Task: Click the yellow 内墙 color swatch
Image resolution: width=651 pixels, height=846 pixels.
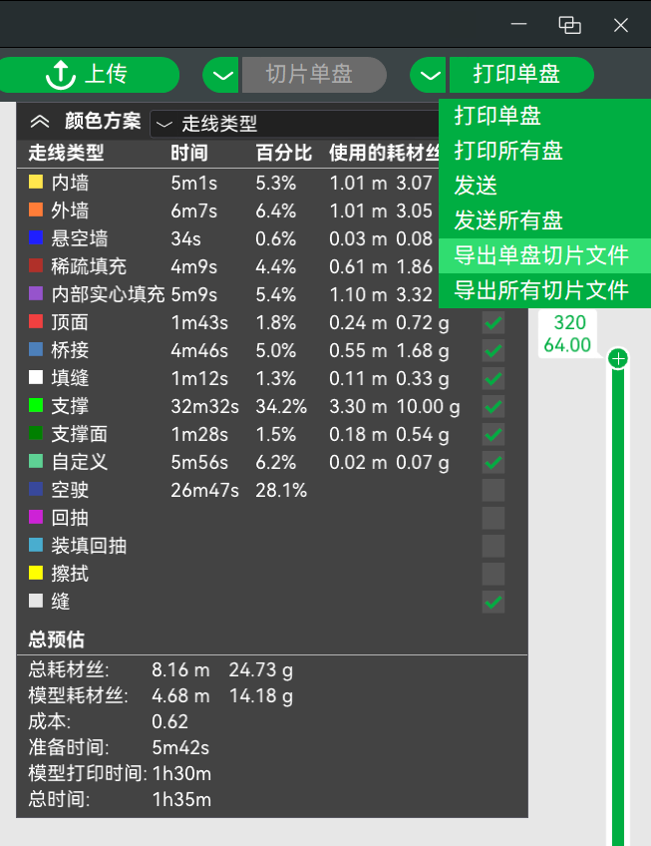Action: [x=36, y=183]
